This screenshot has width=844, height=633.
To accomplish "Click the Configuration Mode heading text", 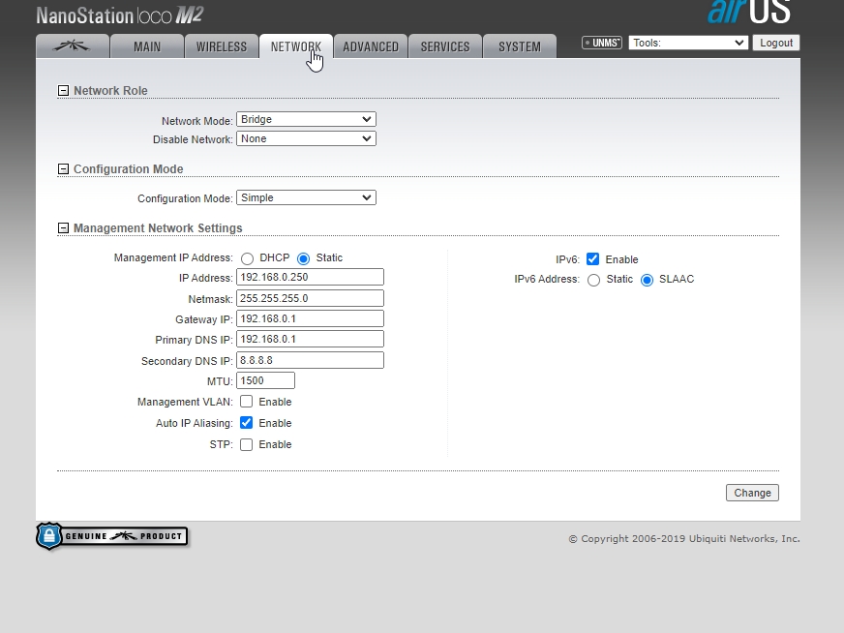I will [x=128, y=169].
